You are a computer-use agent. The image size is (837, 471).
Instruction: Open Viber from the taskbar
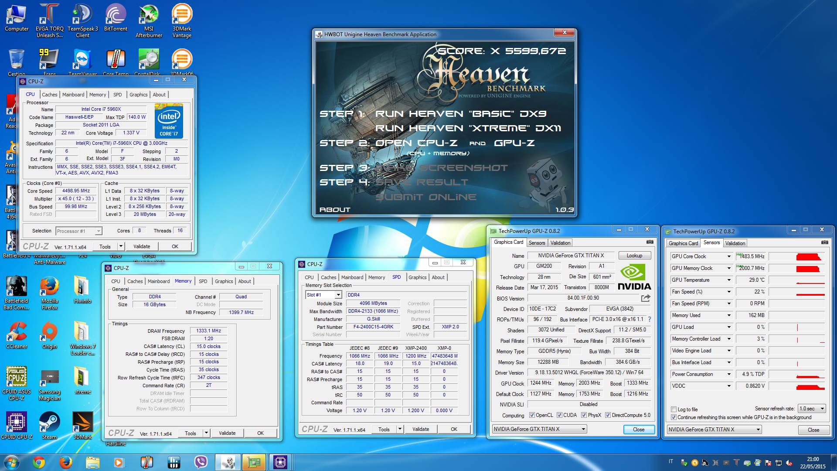(201, 462)
